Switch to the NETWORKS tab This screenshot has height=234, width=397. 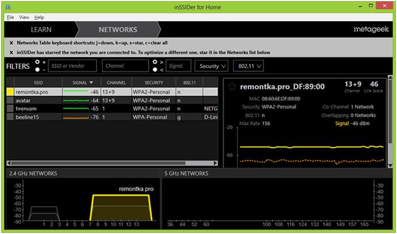(118, 29)
